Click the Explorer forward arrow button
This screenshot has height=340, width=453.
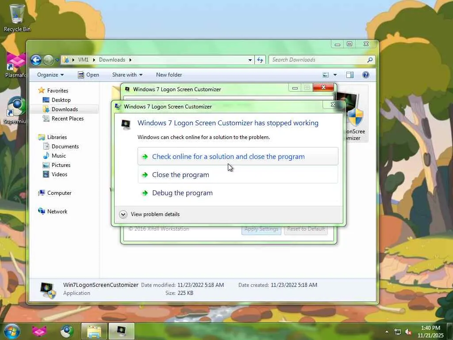point(48,60)
